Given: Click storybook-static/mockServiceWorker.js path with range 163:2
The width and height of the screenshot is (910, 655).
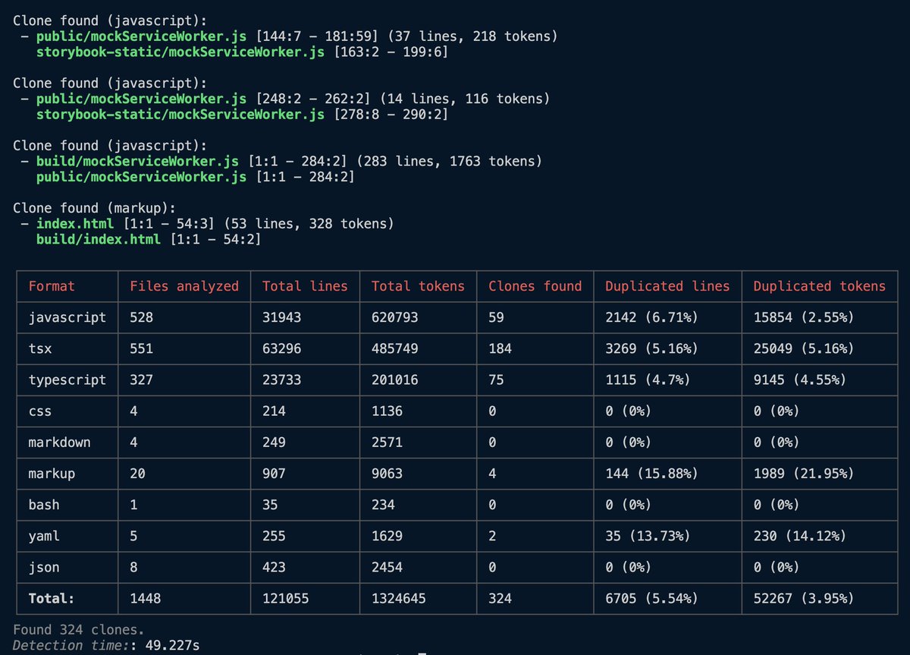Looking at the screenshot, I should point(180,52).
